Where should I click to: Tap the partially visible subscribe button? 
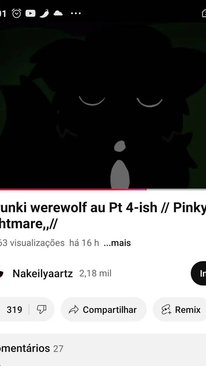199,273
